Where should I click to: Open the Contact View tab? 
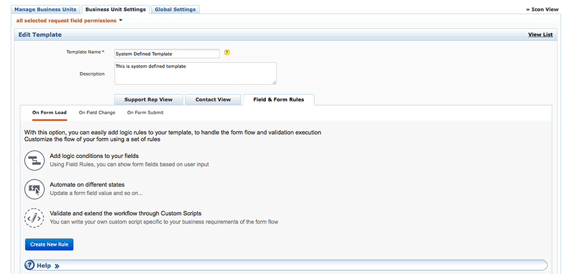point(213,99)
